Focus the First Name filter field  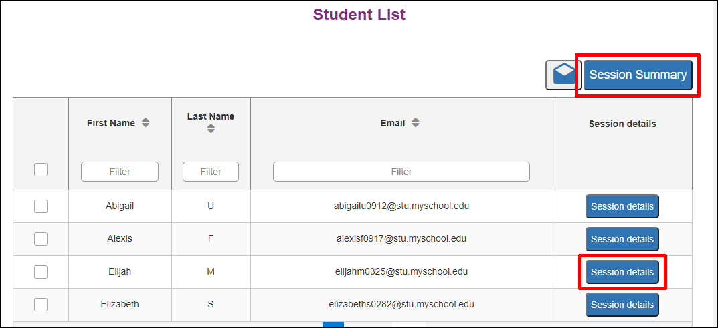click(x=120, y=172)
